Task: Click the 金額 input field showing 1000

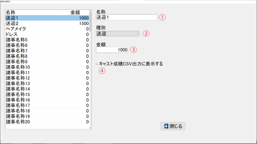Action: tap(112, 50)
